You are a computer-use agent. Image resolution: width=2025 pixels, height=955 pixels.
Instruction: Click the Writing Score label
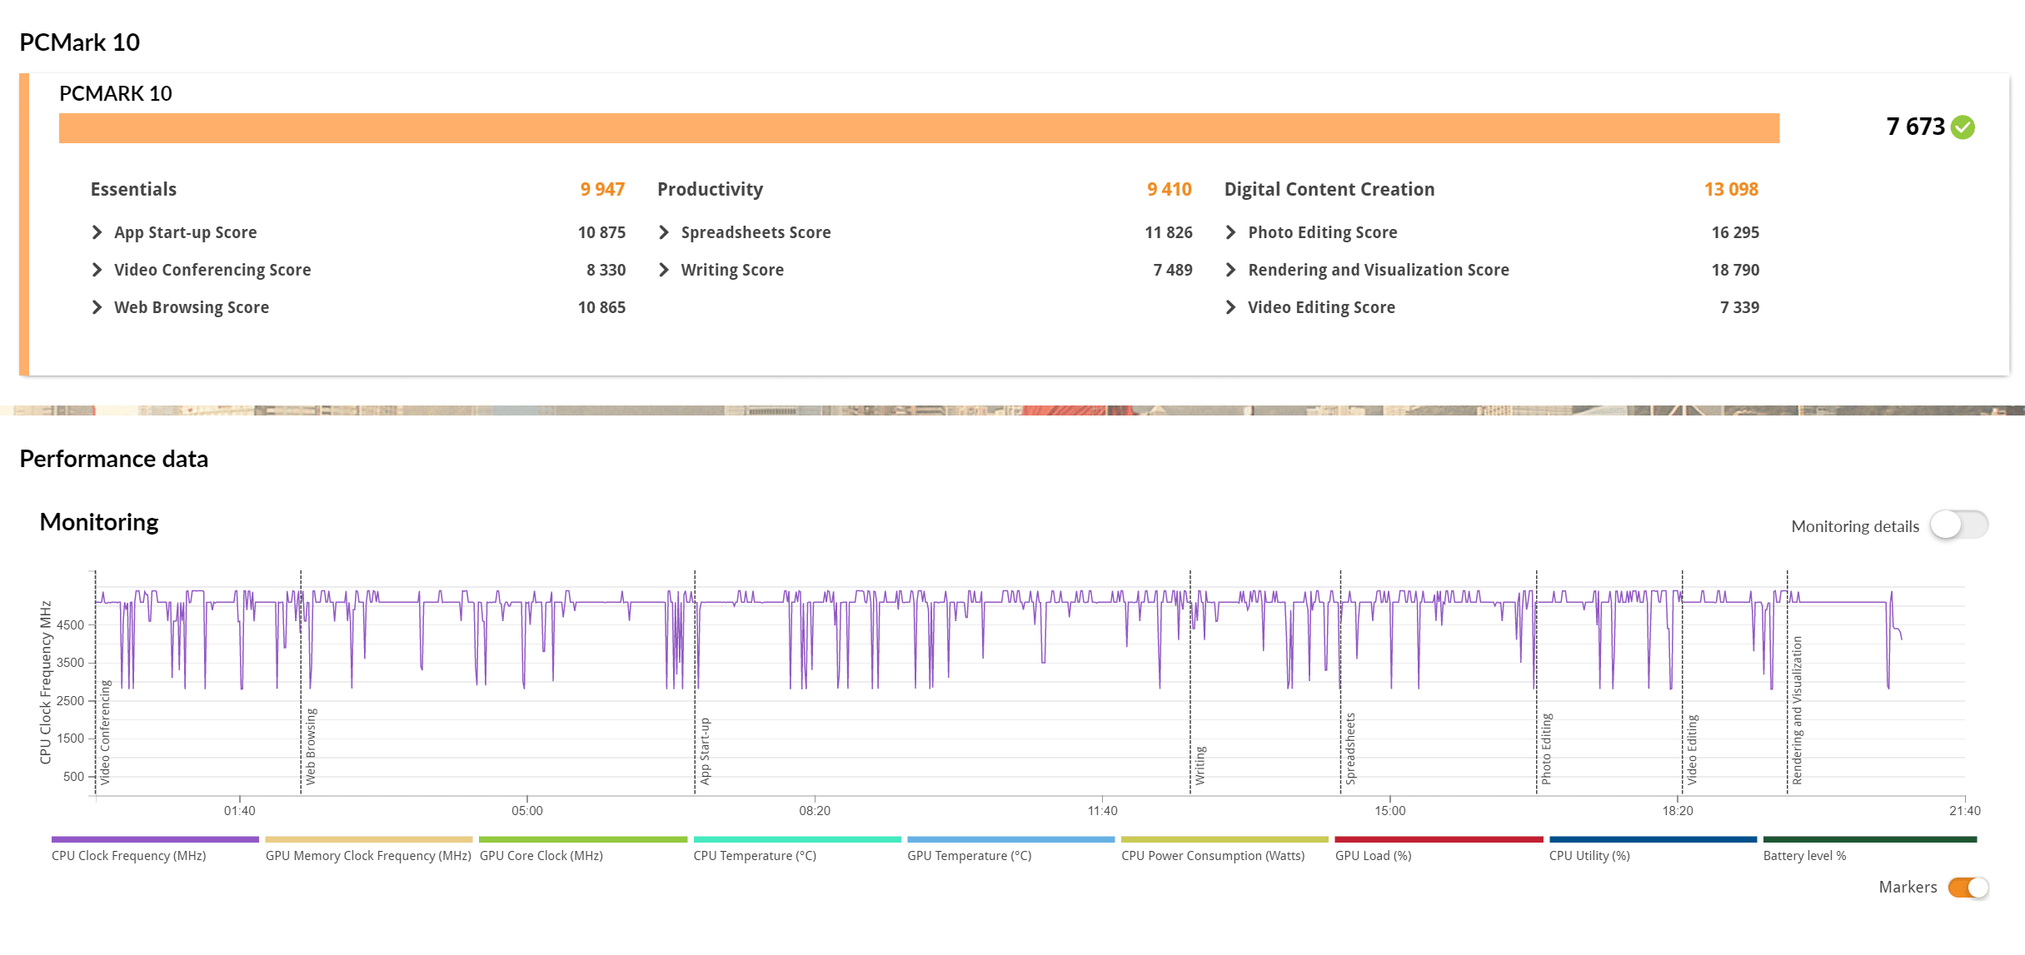pyautogui.click(x=732, y=271)
